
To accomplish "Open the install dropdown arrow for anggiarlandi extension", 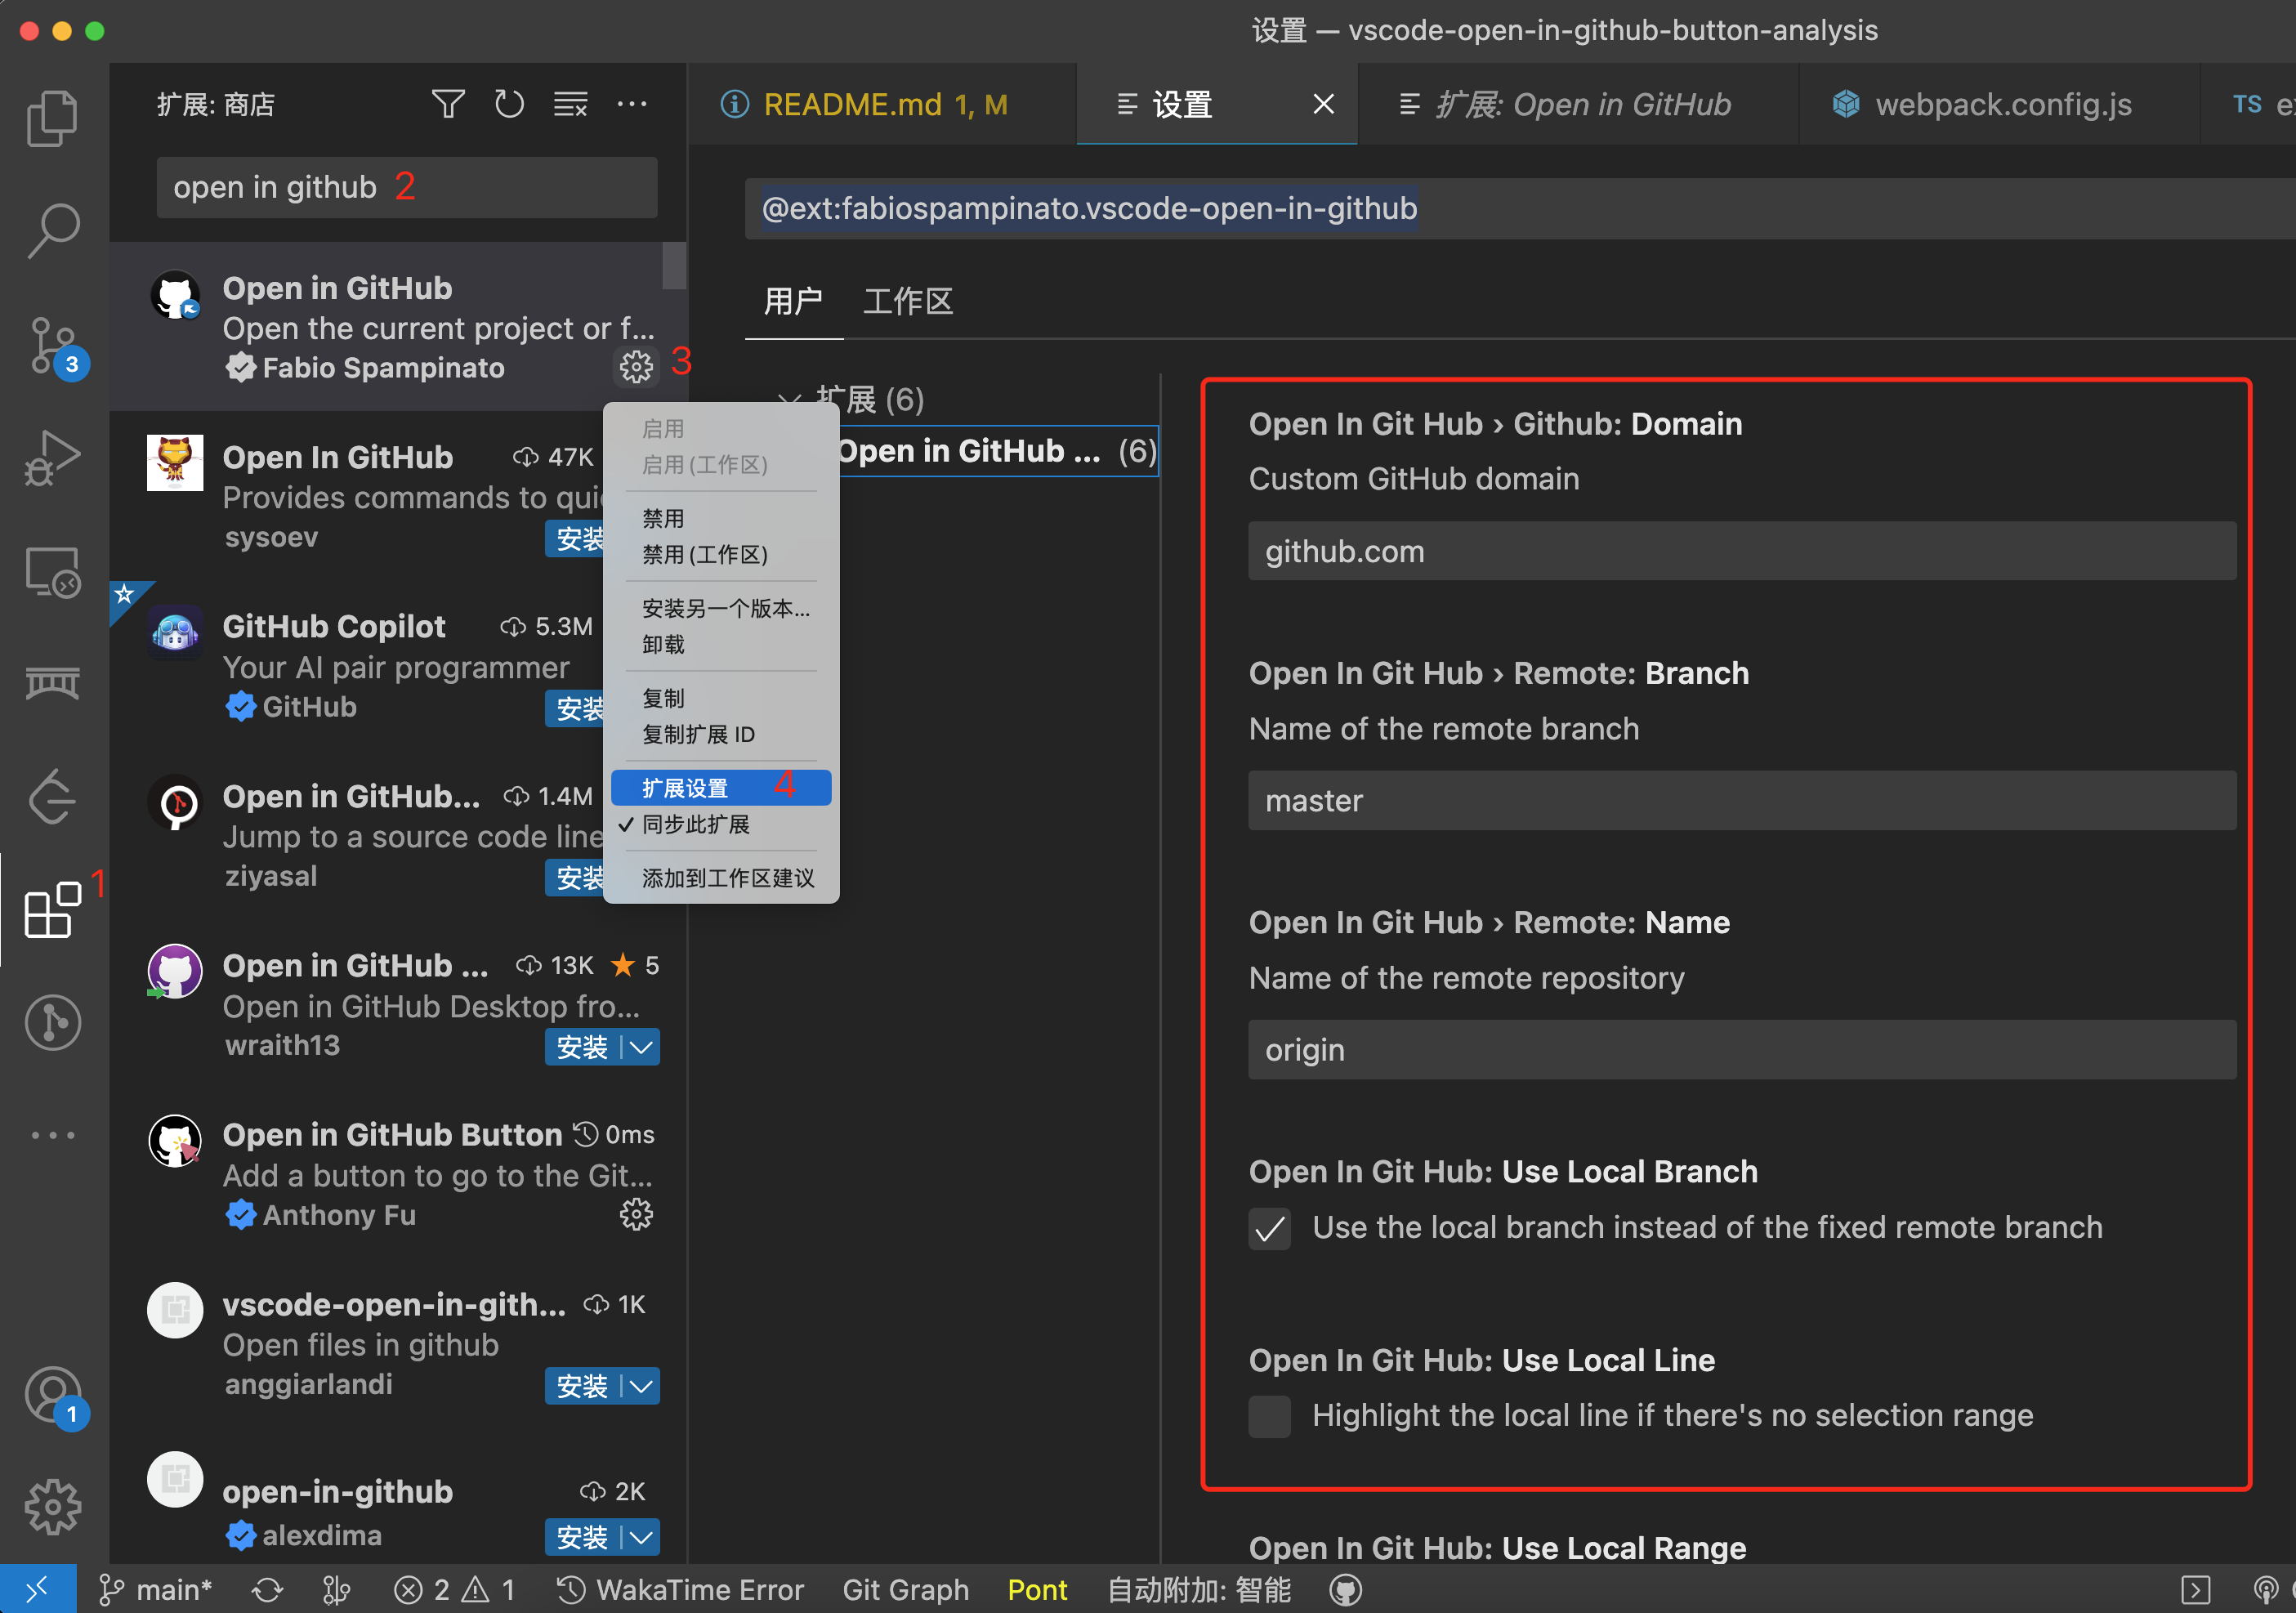I will tap(641, 1386).
